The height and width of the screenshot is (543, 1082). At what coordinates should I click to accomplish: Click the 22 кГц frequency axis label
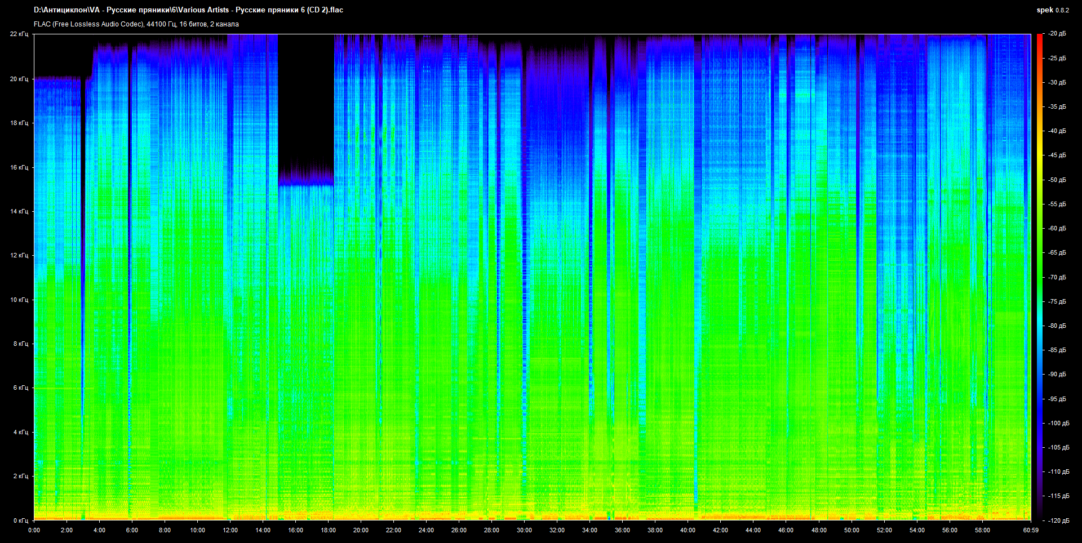tap(19, 34)
